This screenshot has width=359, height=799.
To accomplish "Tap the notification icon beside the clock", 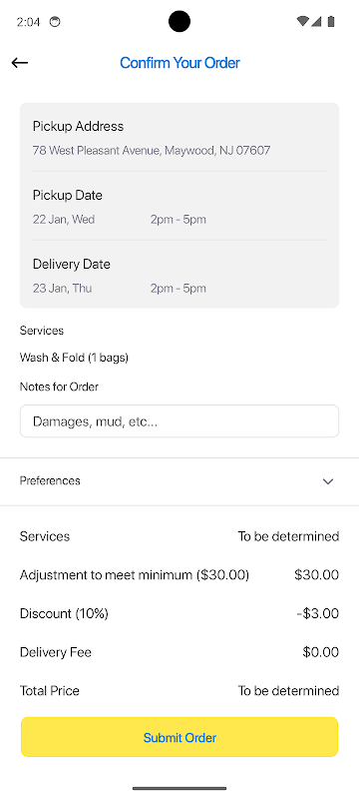I will 55,22.
